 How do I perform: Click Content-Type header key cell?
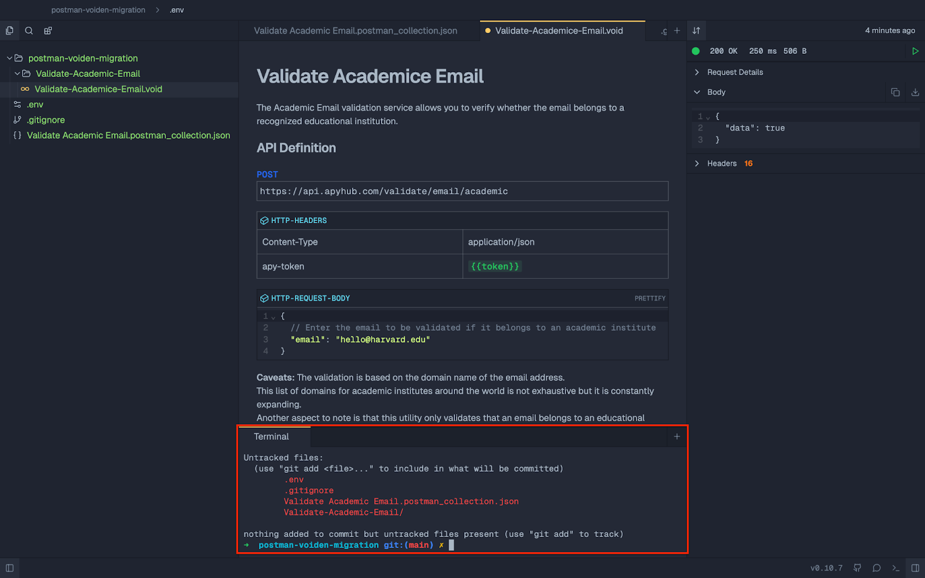pos(360,242)
